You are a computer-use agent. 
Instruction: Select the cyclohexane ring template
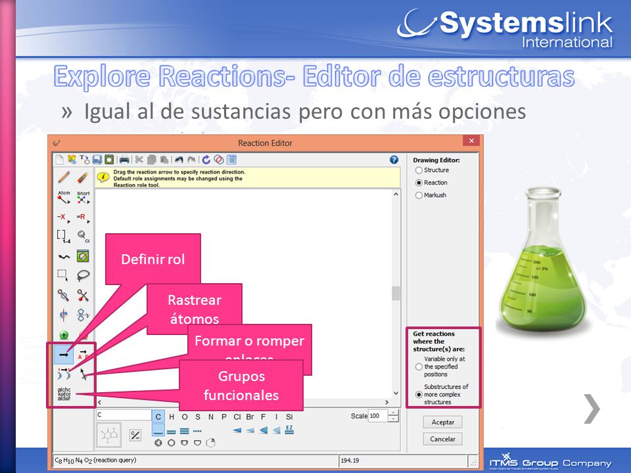point(171,443)
